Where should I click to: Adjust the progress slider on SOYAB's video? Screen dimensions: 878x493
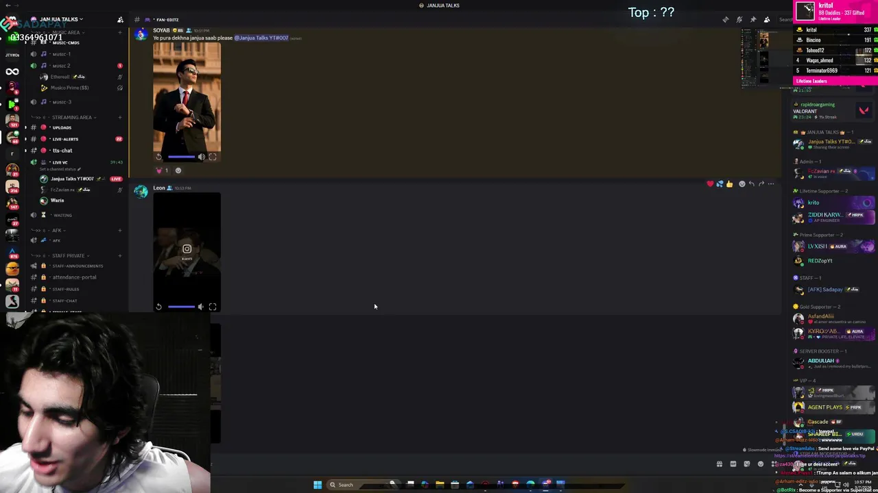(182, 157)
